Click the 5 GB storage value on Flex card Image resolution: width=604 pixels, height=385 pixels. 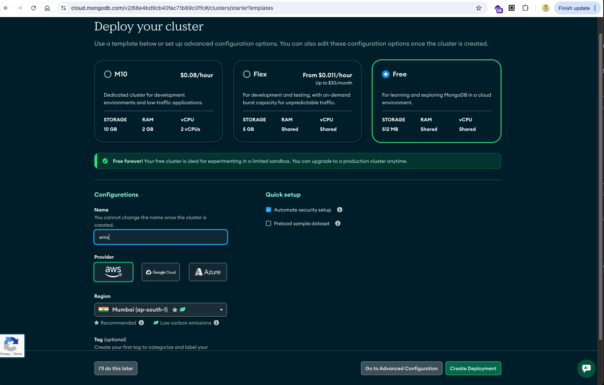click(x=248, y=129)
